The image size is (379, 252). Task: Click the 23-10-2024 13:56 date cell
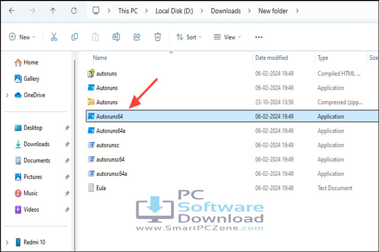coord(274,102)
